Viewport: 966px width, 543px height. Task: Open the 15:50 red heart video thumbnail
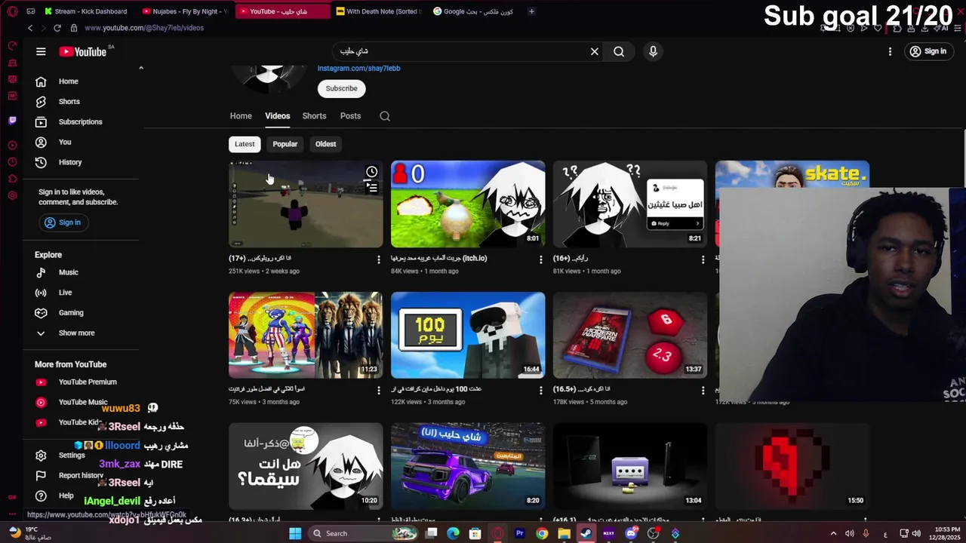pos(792,466)
